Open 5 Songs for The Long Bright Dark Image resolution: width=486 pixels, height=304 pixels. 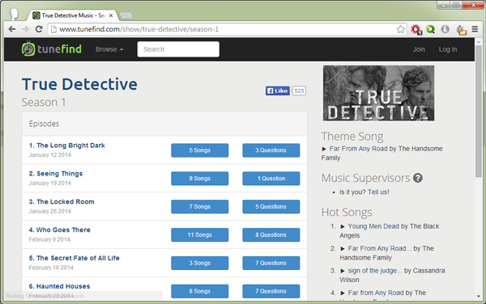click(x=199, y=150)
